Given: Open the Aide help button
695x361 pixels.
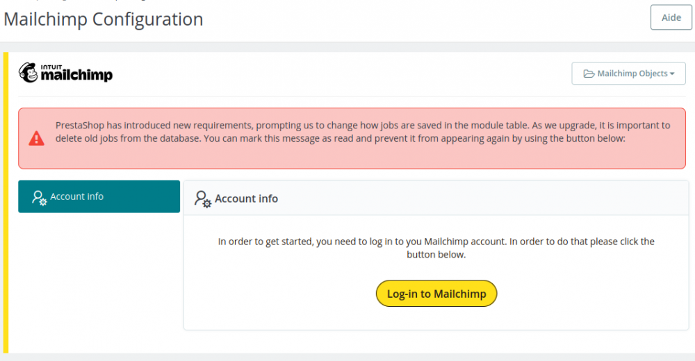Looking at the screenshot, I should coord(671,18).
